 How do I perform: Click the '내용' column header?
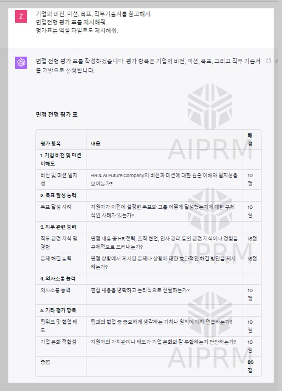(95, 144)
